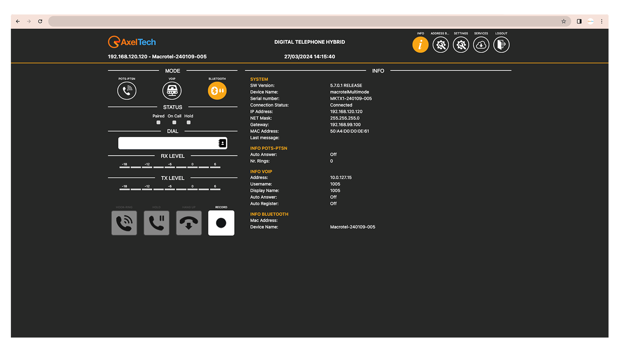
Task: Select POTS-PTSN mode icon
Action: 127,91
